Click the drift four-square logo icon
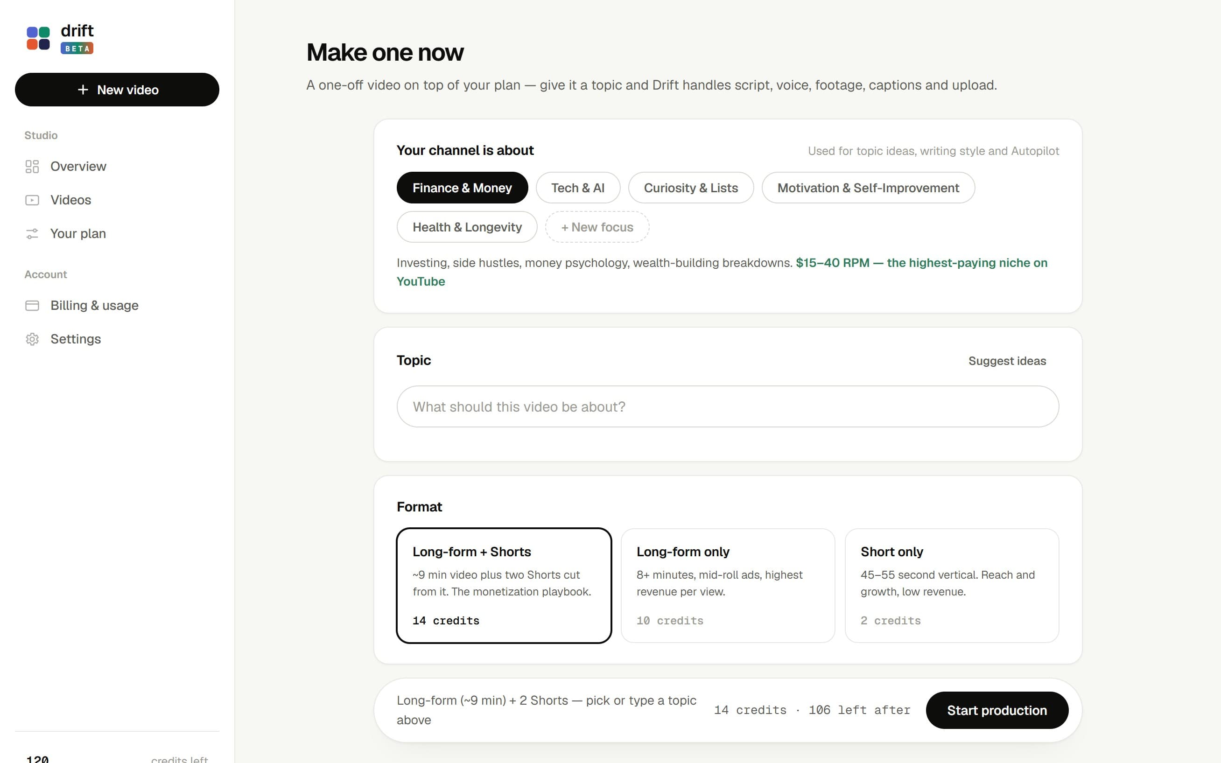 tap(38, 38)
